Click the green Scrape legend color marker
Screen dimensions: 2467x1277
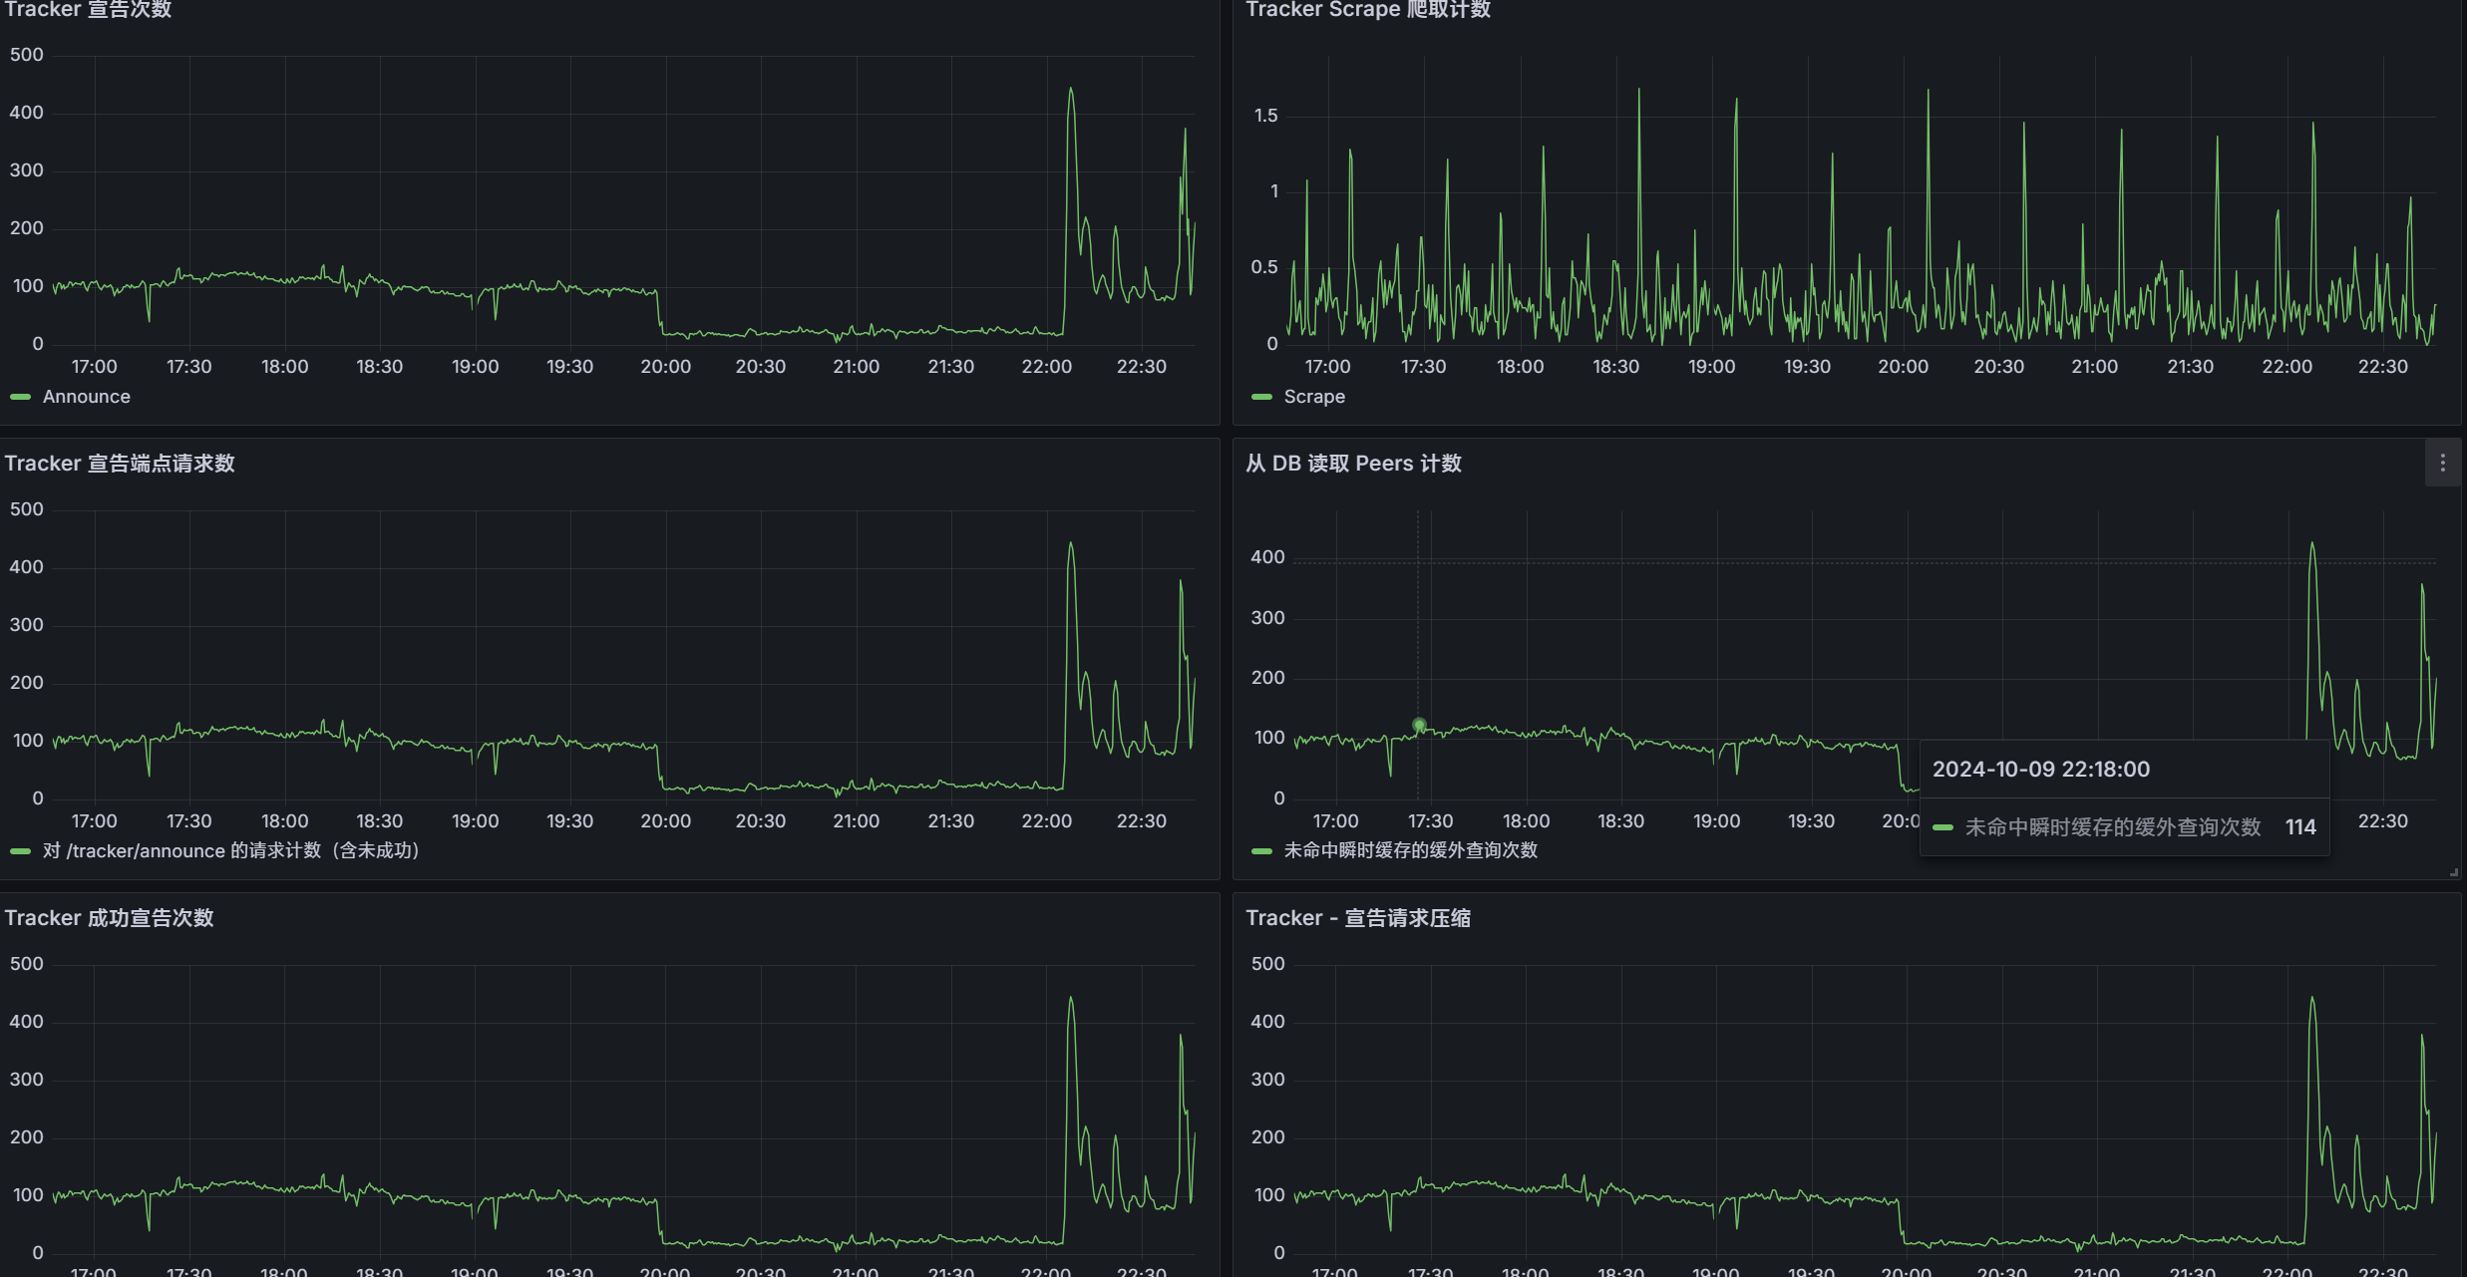coord(1261,397)
